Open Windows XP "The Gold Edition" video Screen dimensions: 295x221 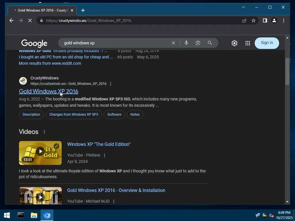pyautogui.click(x=99, y=144)
